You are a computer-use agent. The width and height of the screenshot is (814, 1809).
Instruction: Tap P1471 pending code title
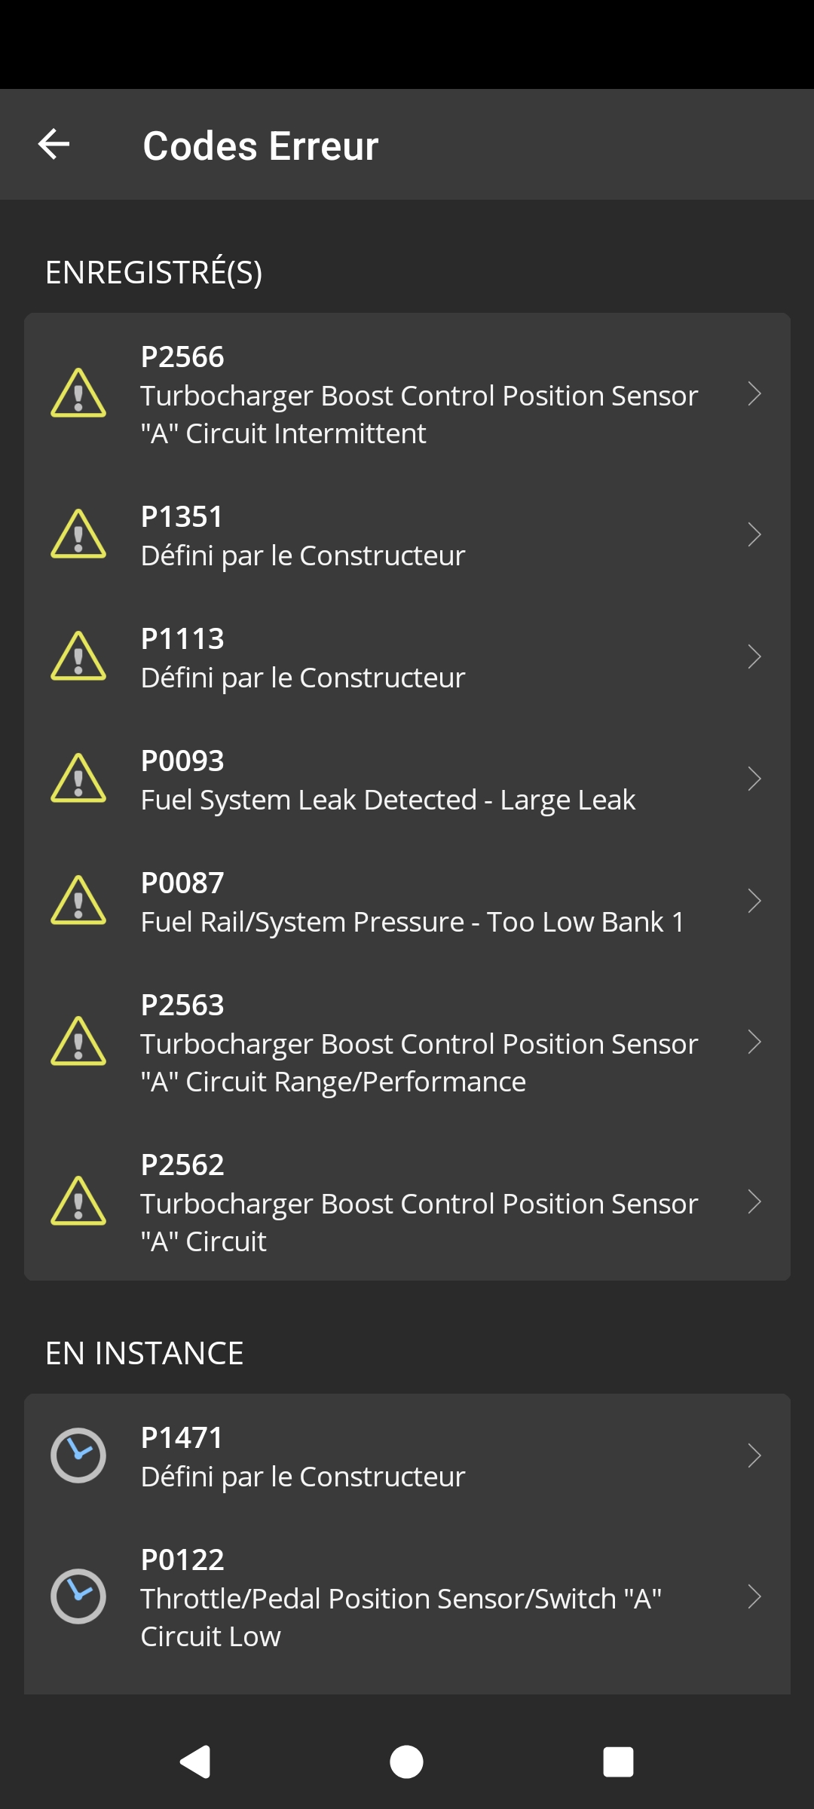click(x=182, y=1437)
